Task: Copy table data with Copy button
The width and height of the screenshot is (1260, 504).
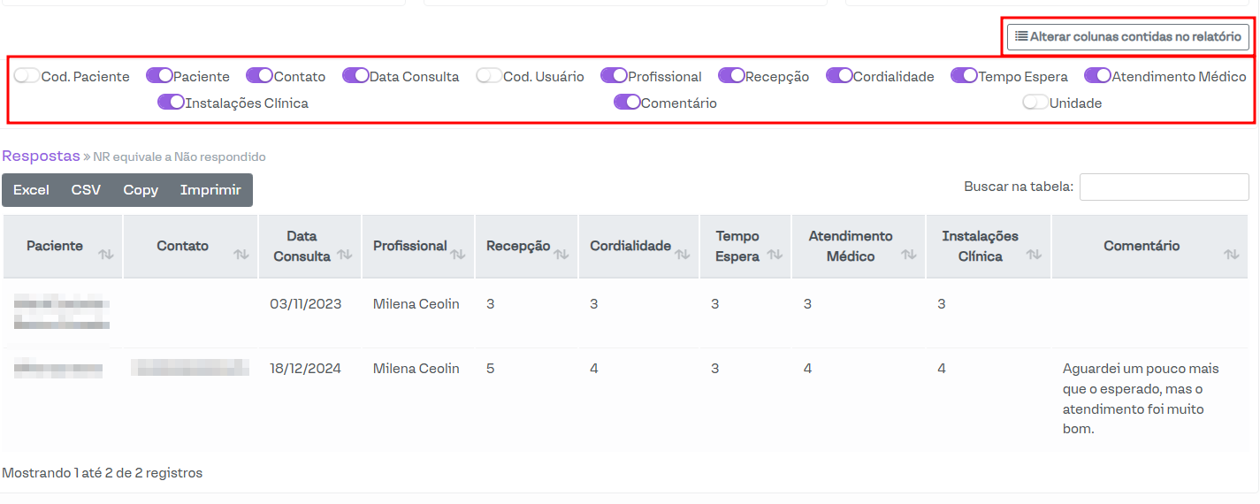Action: tap(141, 190)
